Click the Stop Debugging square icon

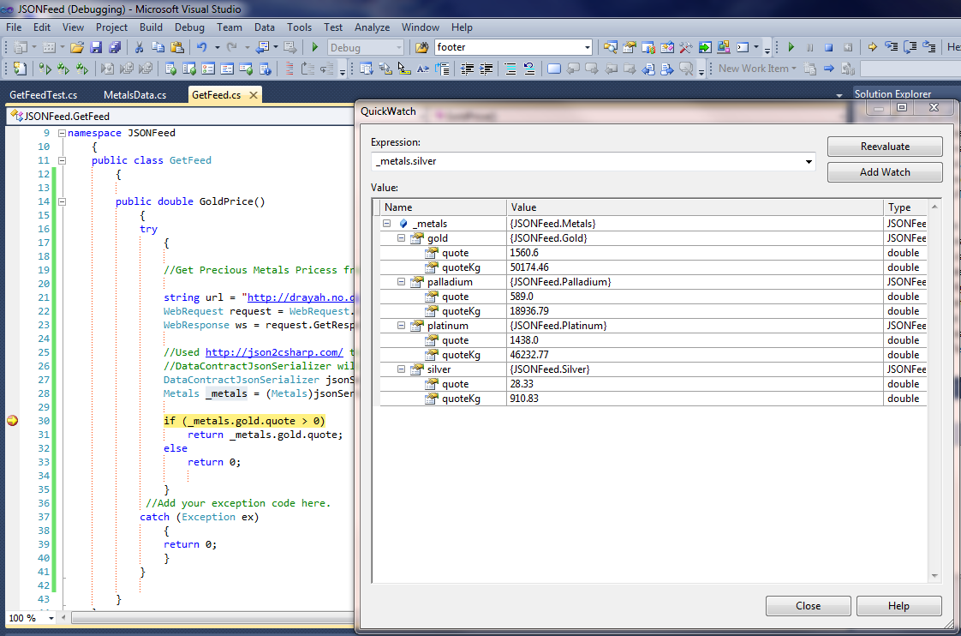click(828, 47)
